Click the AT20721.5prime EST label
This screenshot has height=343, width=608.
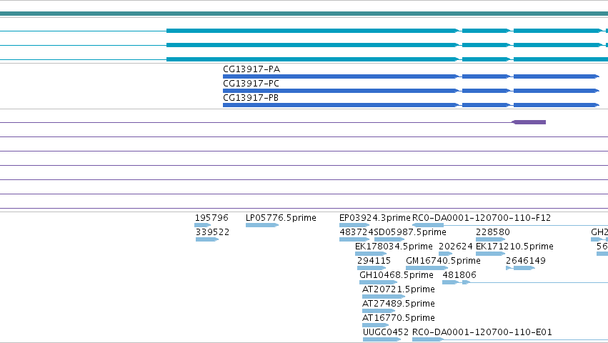point(398,289)
